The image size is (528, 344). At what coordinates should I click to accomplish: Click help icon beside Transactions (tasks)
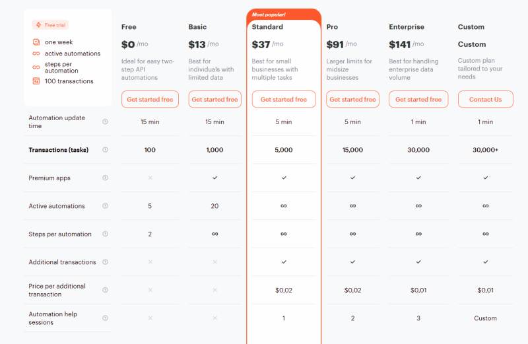tap(105, 150)
